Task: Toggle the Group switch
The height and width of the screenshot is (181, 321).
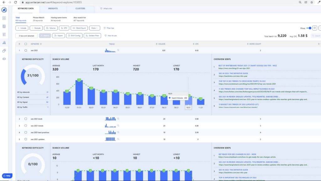Action: 309,28
